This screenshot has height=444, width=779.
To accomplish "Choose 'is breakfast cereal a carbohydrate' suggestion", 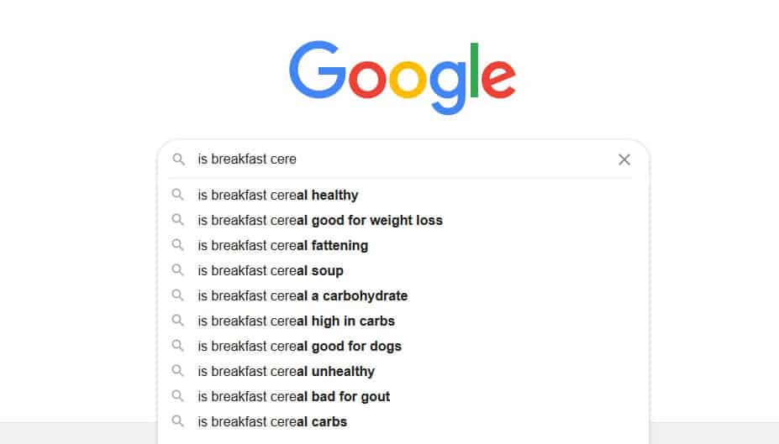I will click(403, 295).
